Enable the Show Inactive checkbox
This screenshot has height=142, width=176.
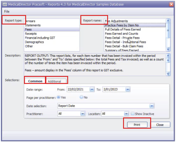[133, 114]
